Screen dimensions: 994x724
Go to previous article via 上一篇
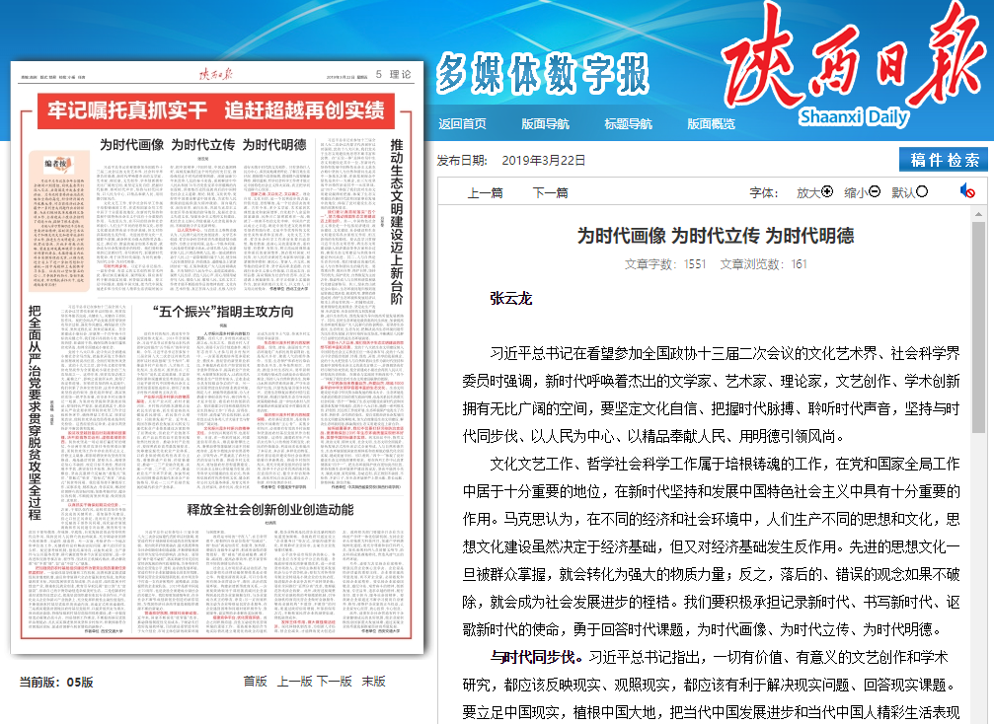pos(485,192)
